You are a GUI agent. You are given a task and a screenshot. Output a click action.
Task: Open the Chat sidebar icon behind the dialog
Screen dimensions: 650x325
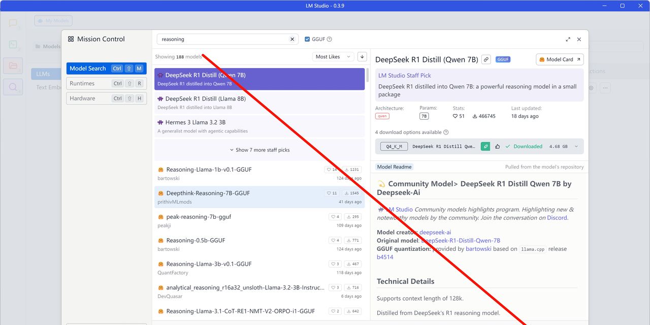13,23
